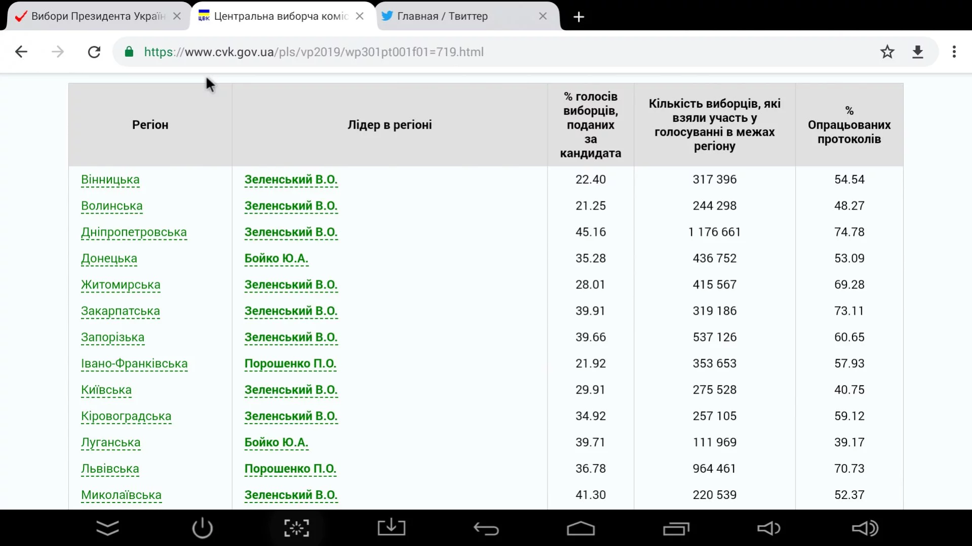The height and width of the screenshot is (546, 972).
Task: Lower volume with the bottom bar speaker
Action: (x=768, y=528)
